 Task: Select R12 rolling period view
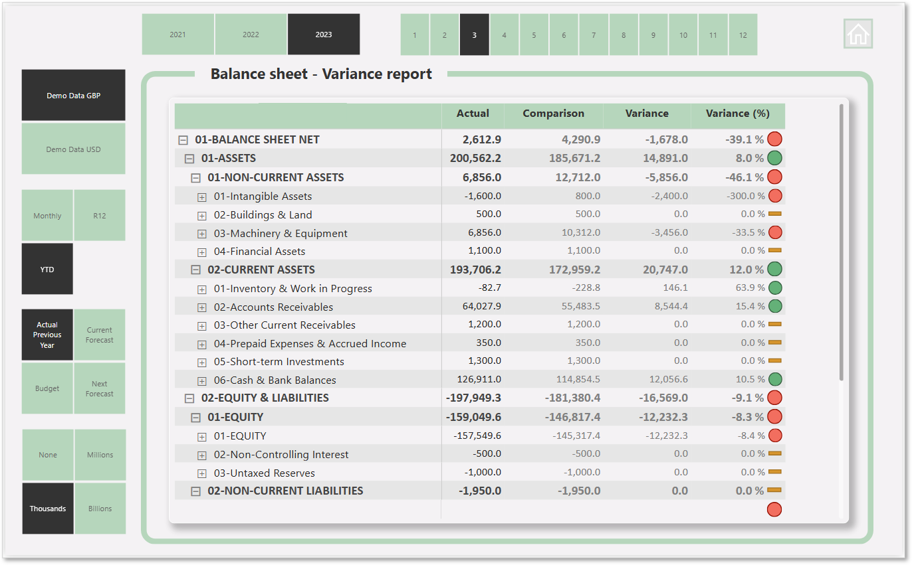[x=100, y=216]
